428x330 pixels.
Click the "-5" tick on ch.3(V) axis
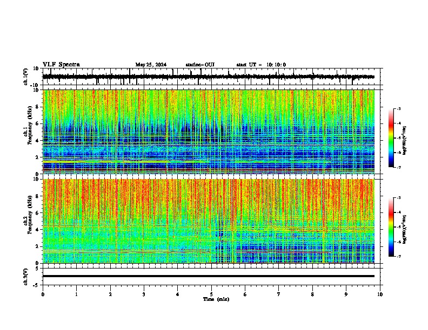click(x=36, y=285)
